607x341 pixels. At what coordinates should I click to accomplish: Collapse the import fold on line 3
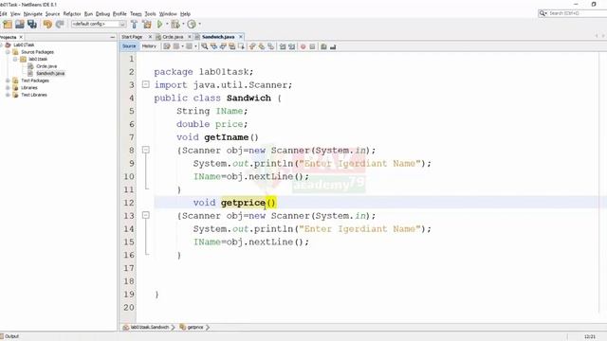(x=145, y=84)
